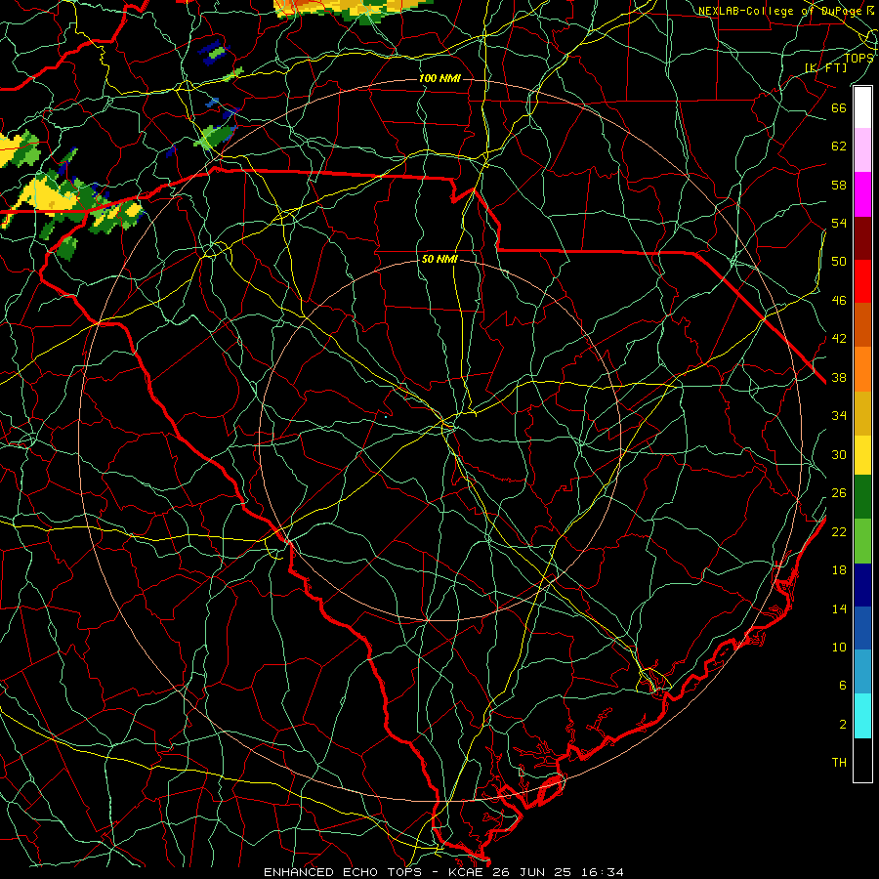Click the '34' legend value label

coord(839,415)
